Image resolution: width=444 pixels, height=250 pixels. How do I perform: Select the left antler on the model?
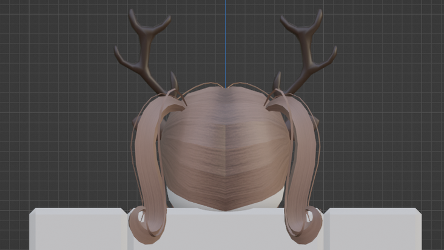click(145, 54)
